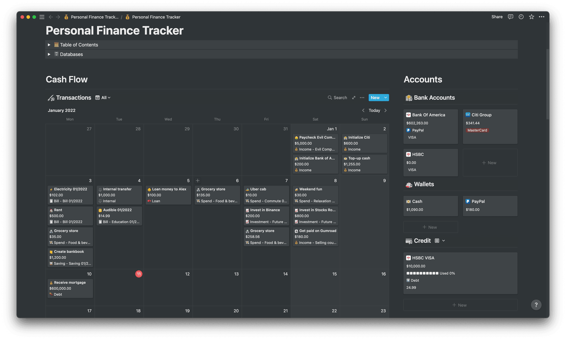The image size is (566, 340).
Task: Open Search in the Transactions calendar
Action: click(337, 98)
